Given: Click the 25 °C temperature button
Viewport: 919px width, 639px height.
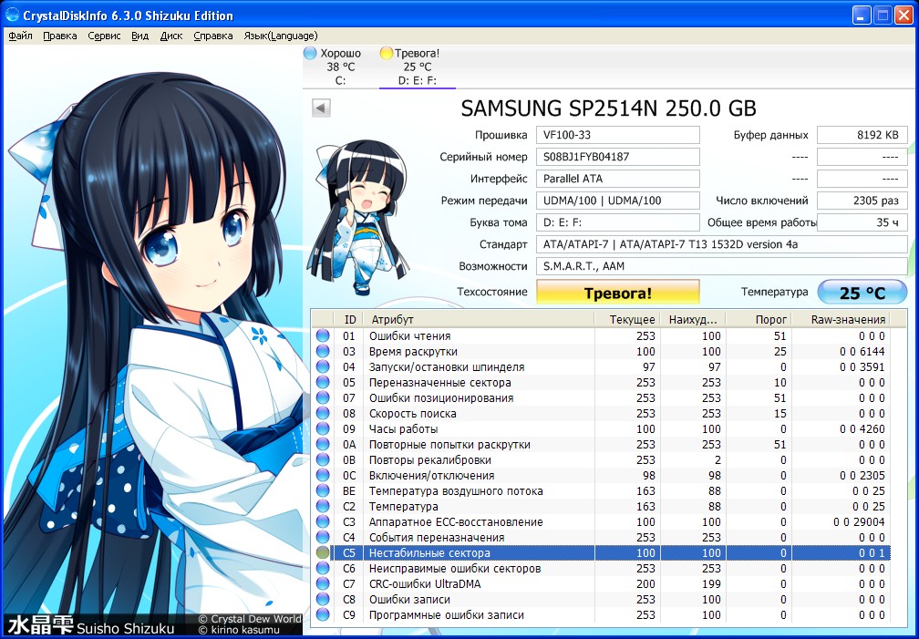Looking at the screenshot, I should tap(862, 292).
